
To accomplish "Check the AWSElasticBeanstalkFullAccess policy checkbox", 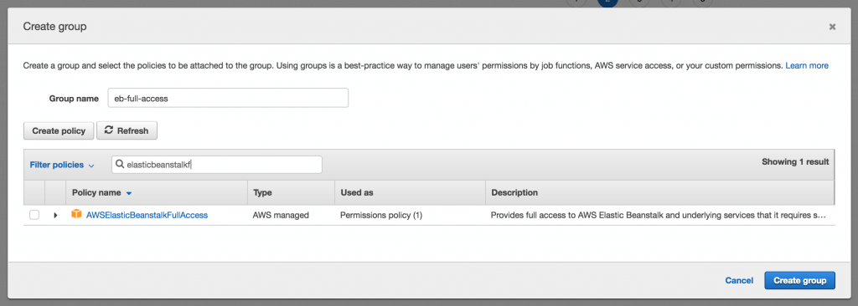I will pyautogui.click(x=34, y=216).
